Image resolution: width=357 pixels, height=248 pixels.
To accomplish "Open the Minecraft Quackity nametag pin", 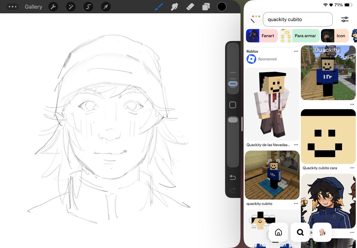I will tap(328, 73).
